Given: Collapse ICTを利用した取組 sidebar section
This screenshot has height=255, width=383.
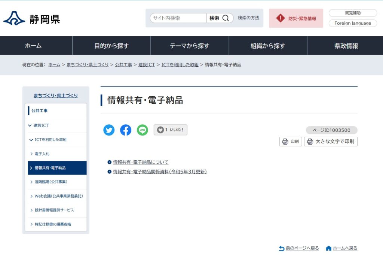Looking at the screenshot, I should tap(31, 140).
